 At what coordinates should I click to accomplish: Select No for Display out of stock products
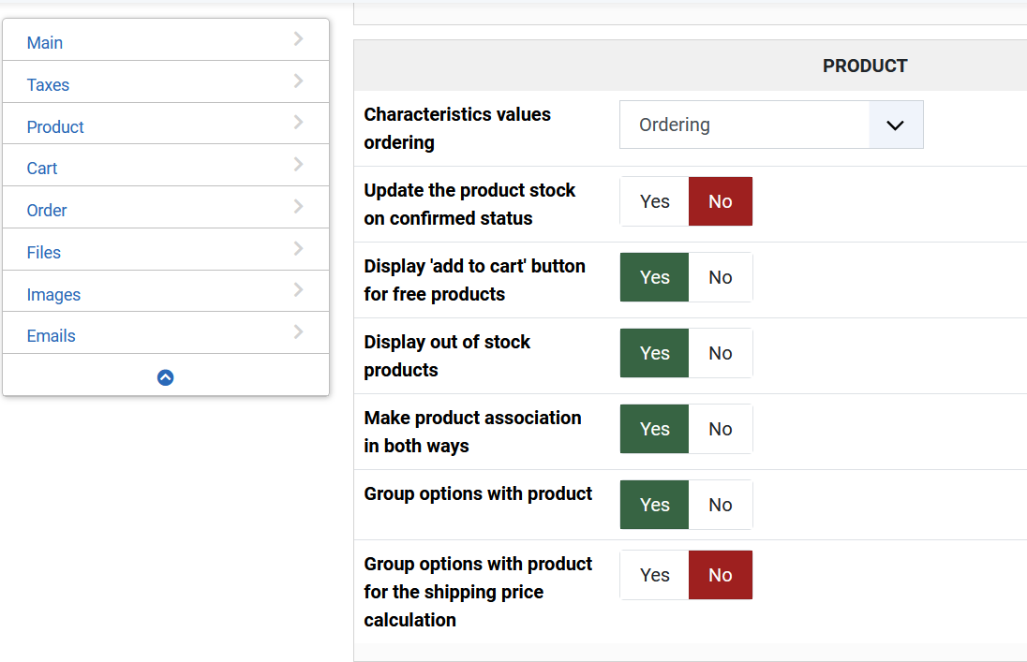pyautogui.click(x=720, y=353)
